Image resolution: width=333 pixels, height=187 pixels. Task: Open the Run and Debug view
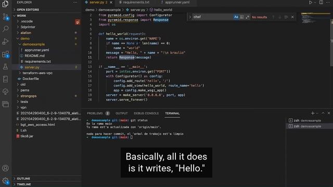(5, 42)
